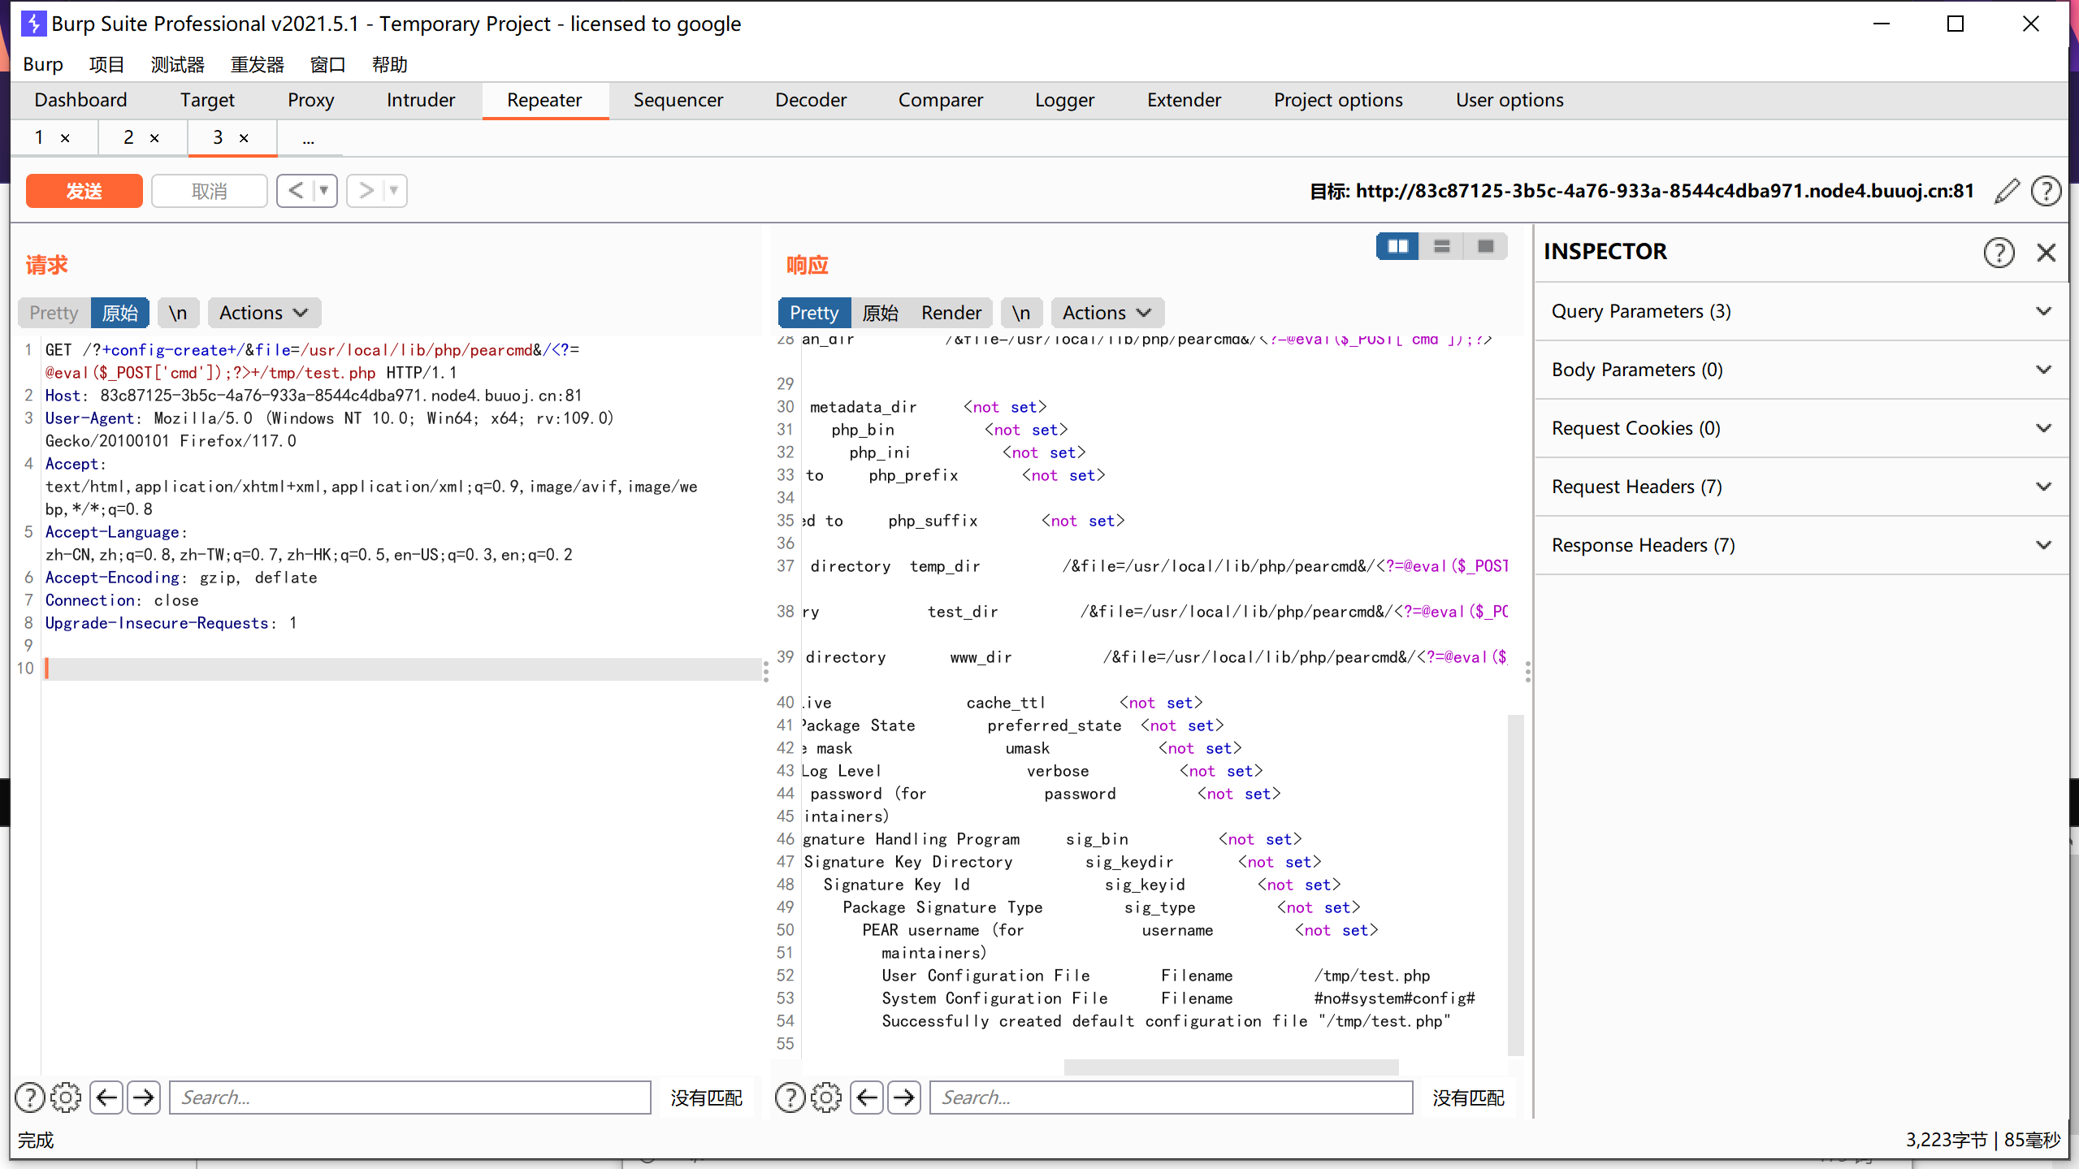This screenshot has height=1169, width=2079.
Task: Open the User options tab
Action: coord(1509,100)
